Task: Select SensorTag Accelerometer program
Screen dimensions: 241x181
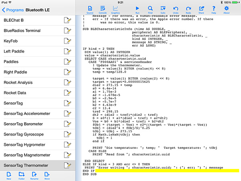Action: coord(38,113)
